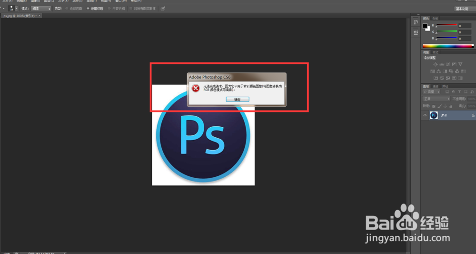Viewport: 476px width, 254px height.
Task: Toggle lock image pixels brush icon
Action: coord(439,106)
